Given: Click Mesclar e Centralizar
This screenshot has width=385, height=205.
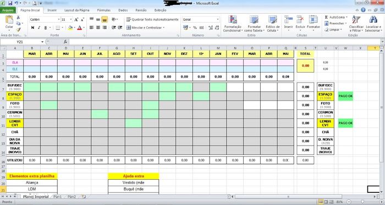Looking at the screenshot, I should (145, 27).
